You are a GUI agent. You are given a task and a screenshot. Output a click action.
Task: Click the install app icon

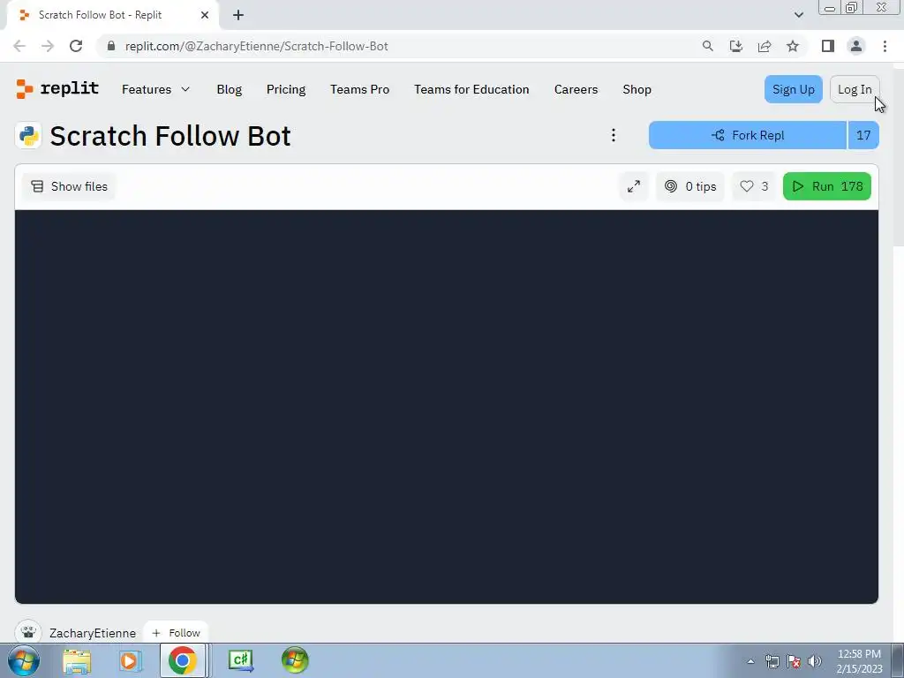tap(736, 46)
